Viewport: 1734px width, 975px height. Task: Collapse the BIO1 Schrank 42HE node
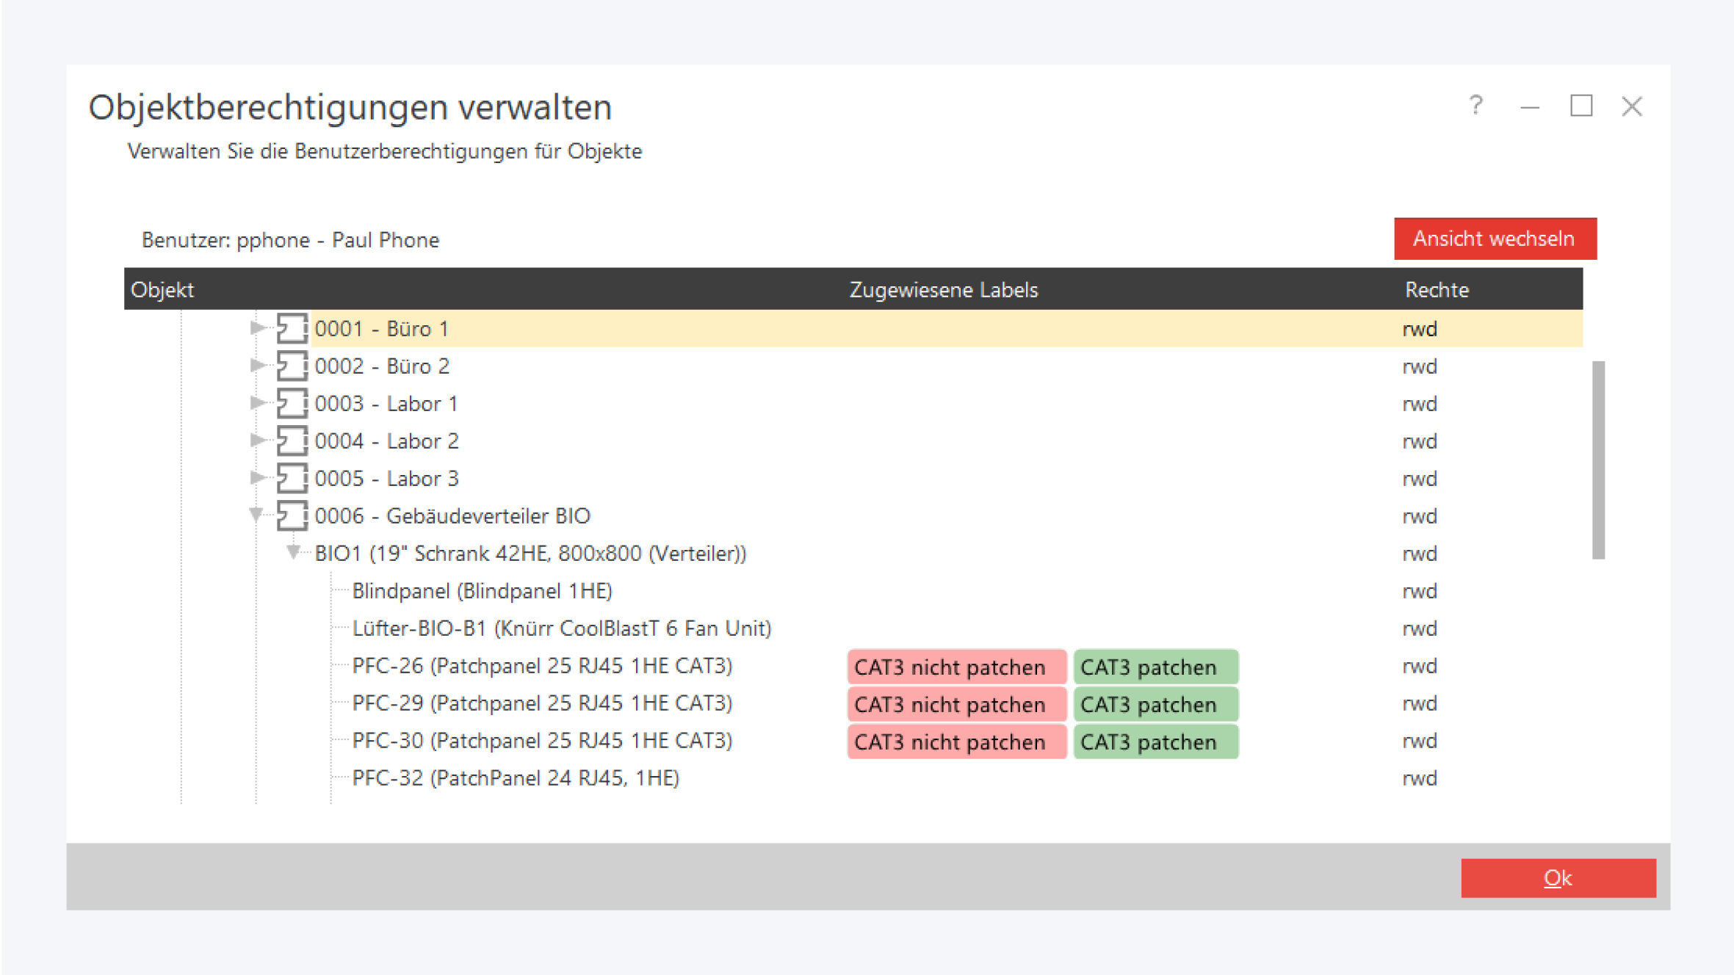coord(293,552)
